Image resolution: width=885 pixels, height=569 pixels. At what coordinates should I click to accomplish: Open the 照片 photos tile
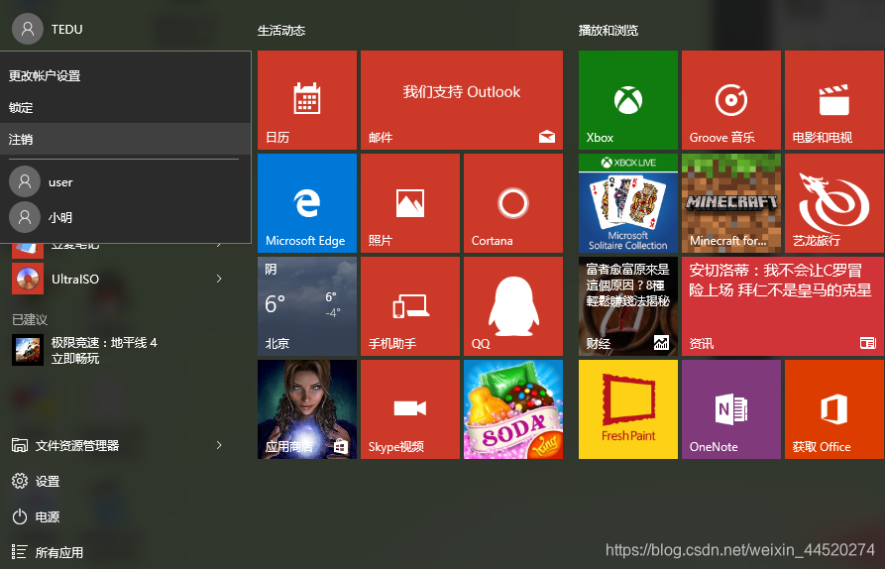click(x=409, y=203)
